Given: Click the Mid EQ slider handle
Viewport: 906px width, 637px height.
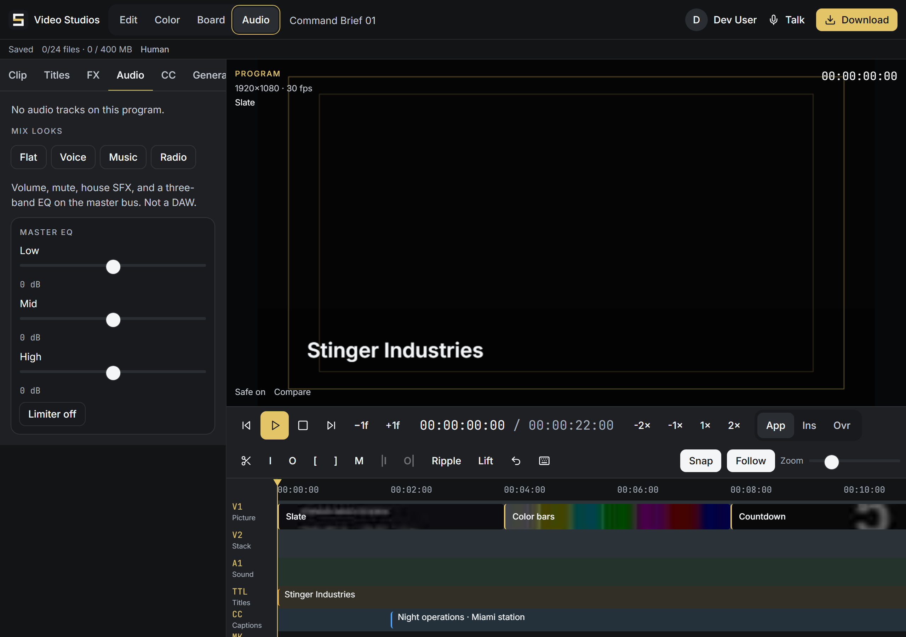Looking at the screenshot, I should [113, 320].
